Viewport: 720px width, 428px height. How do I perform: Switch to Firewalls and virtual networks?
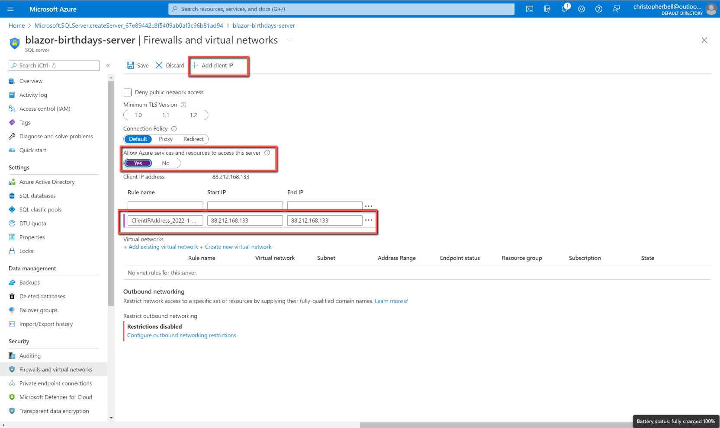pyautogui.click(x=56, y=369)
